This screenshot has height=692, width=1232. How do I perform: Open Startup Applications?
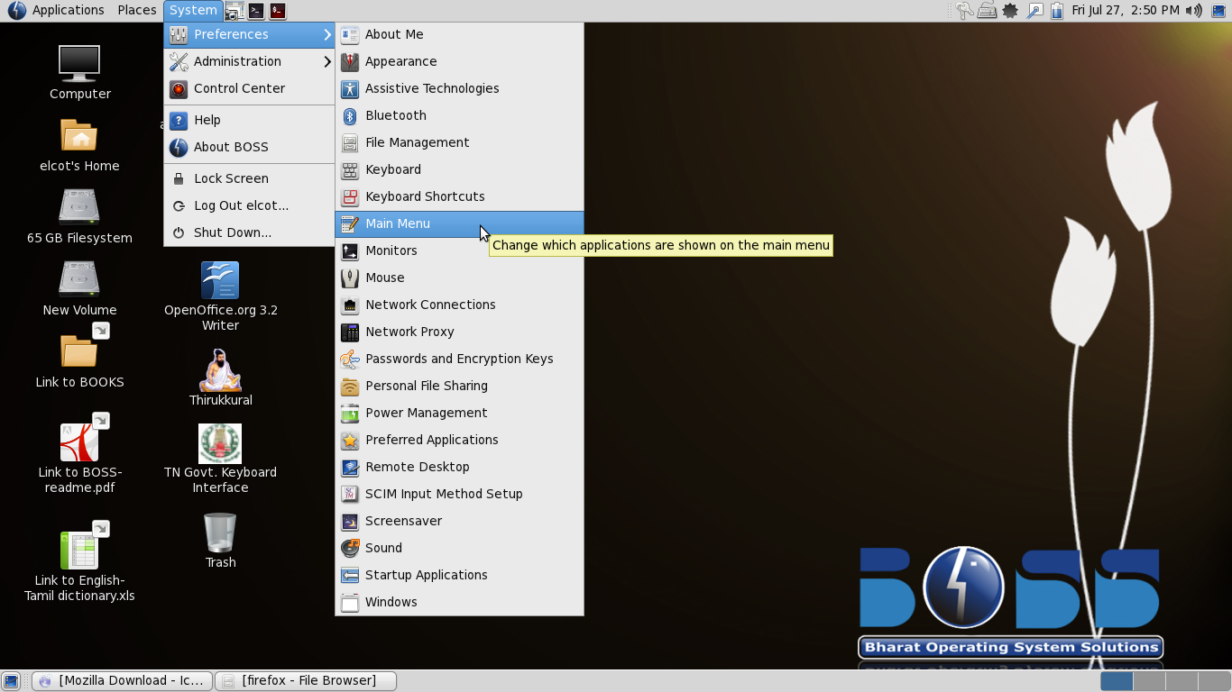459,575
